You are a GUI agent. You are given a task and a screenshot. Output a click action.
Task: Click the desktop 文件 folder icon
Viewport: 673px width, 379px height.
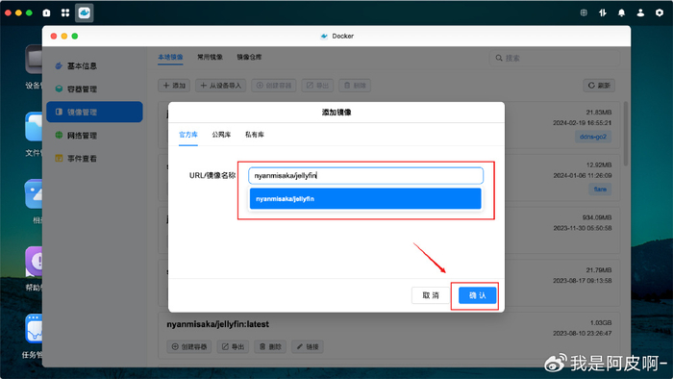pos(34,127)
